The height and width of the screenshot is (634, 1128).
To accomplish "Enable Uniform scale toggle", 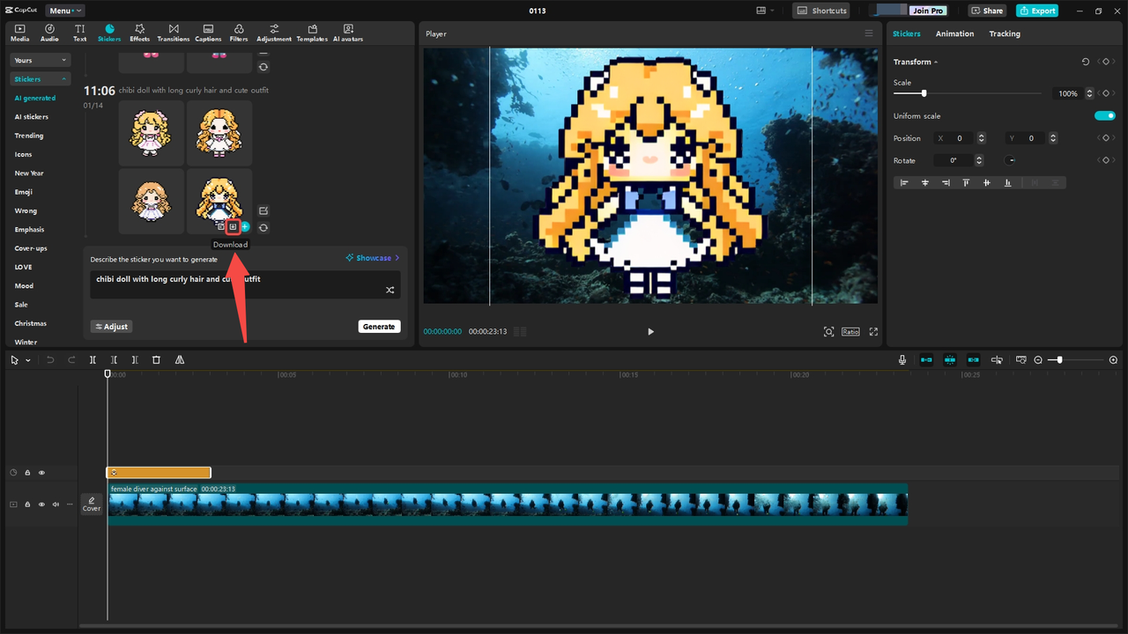I will [1105, 115].
